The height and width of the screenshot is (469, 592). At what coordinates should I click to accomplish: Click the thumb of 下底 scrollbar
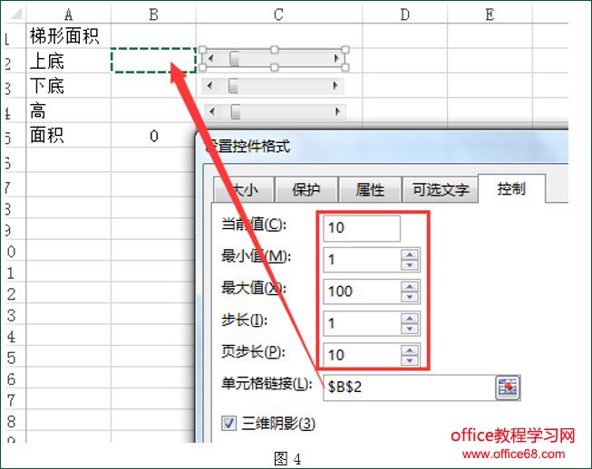pos(233,86)
